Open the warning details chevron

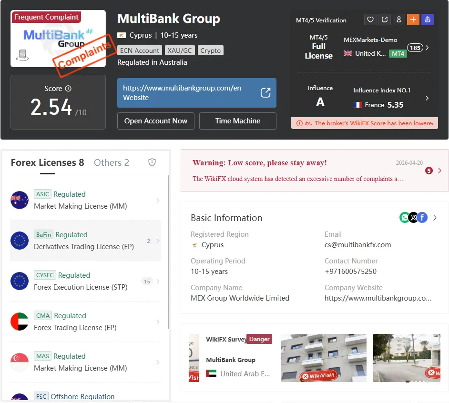439,171
